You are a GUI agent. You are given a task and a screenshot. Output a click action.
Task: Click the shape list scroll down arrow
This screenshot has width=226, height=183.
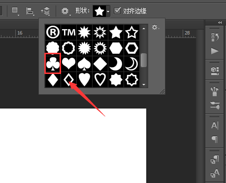(144, 84)
